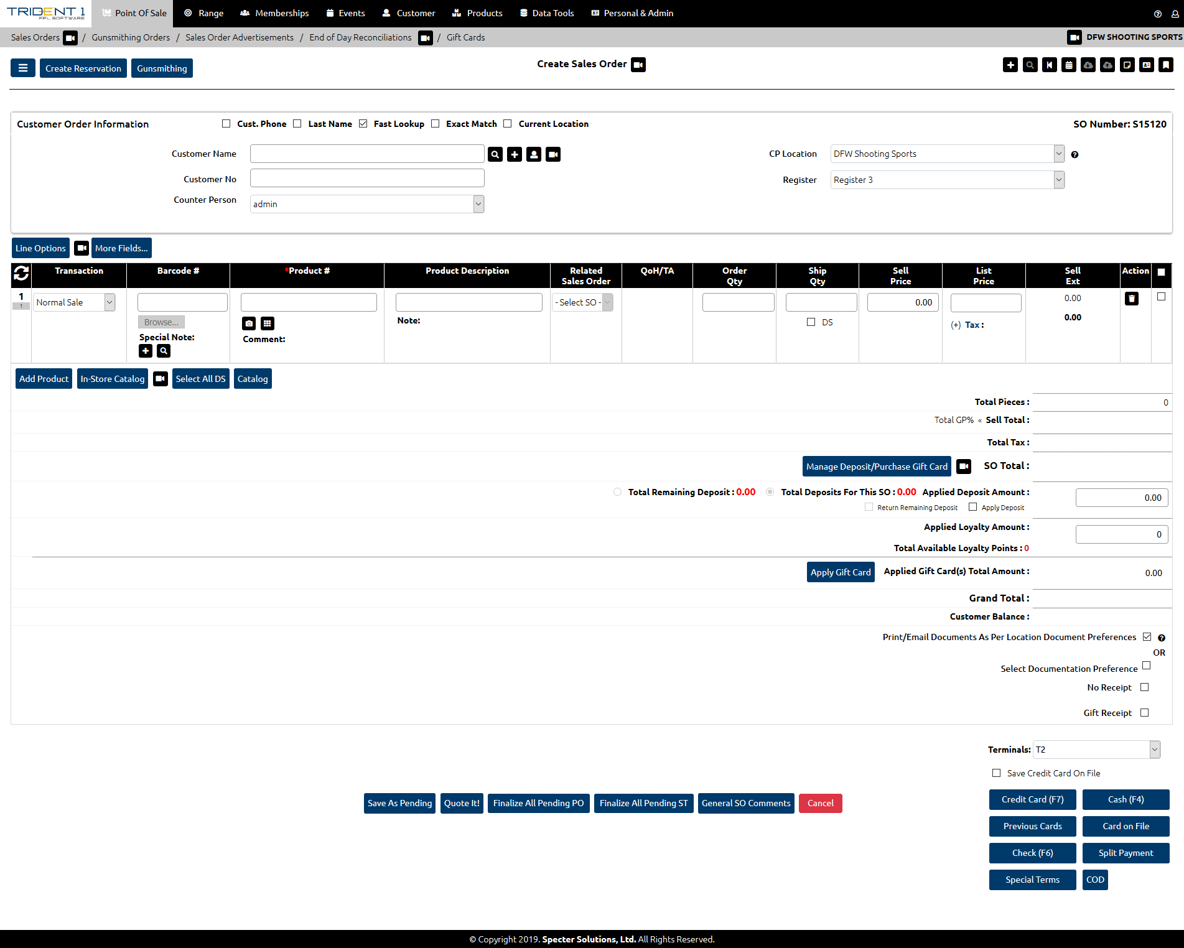Screen dimensions: 1184x948
Task: Go to the Gift Cards submenu link
Action: [x=465, y=37]
